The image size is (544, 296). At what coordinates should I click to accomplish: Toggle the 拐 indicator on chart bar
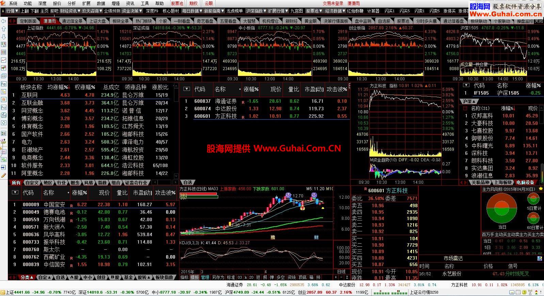[265, 278]
